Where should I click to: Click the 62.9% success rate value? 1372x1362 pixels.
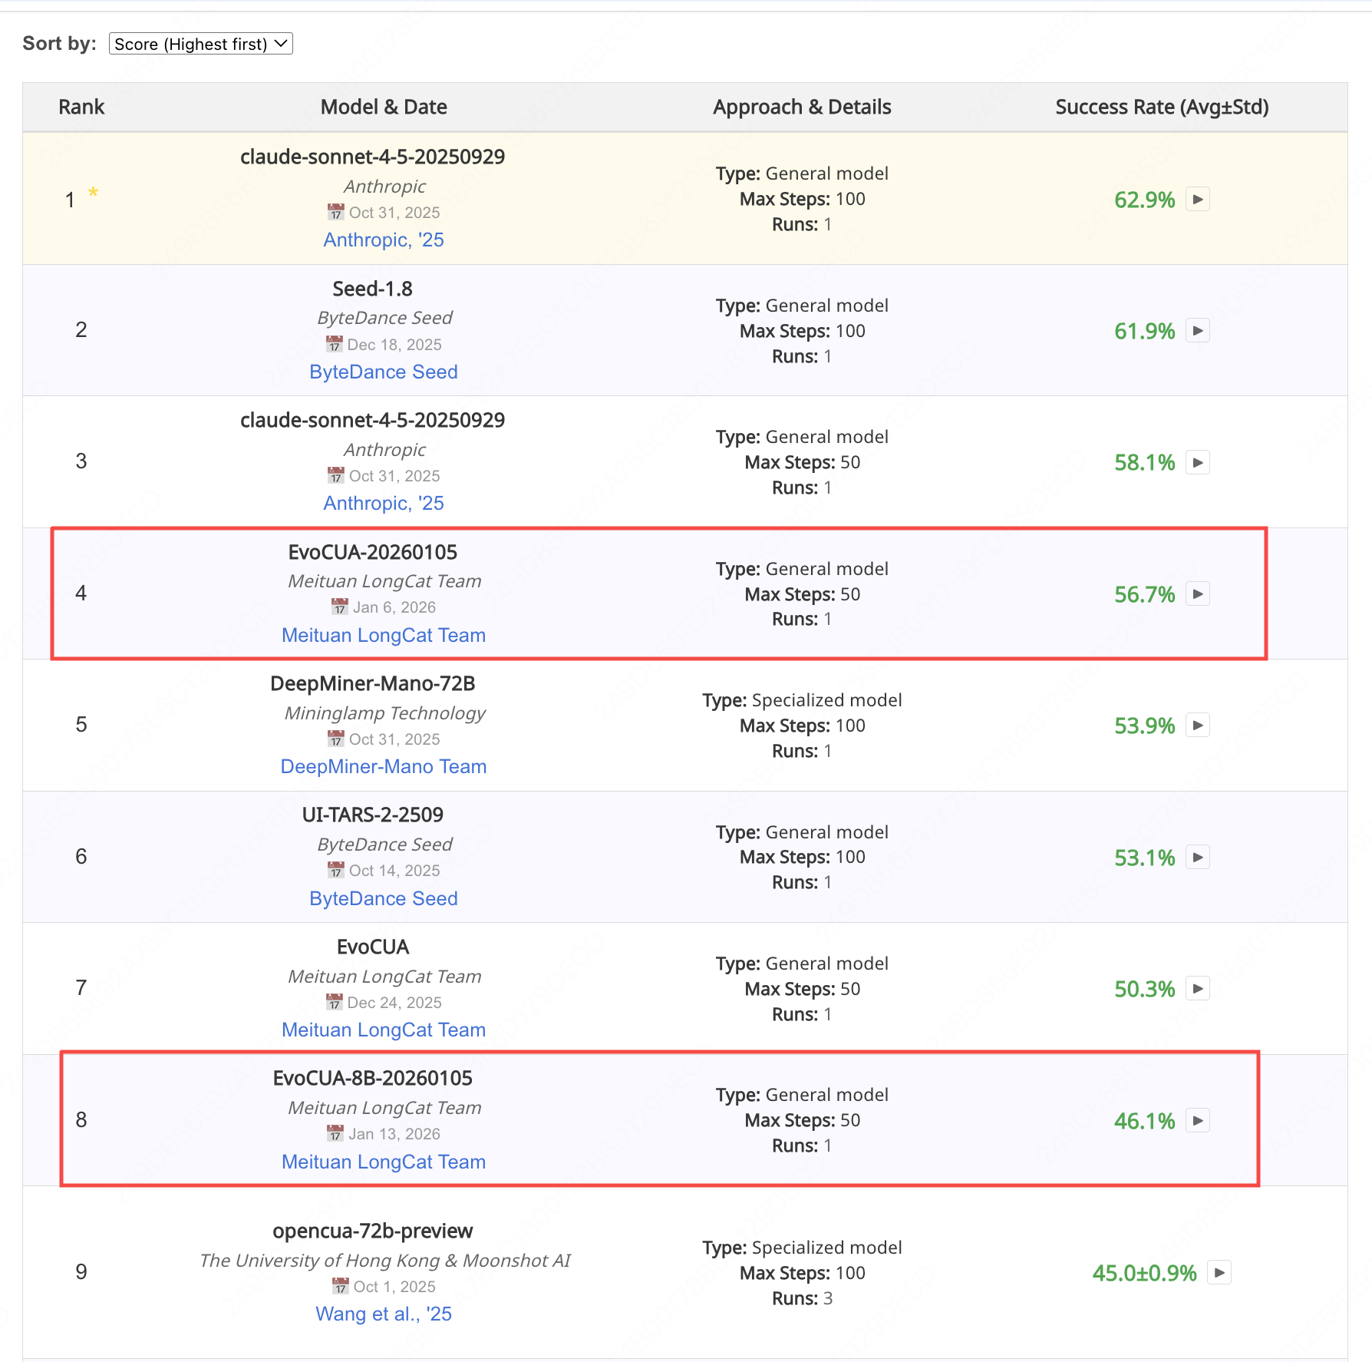coord(1144,200)
